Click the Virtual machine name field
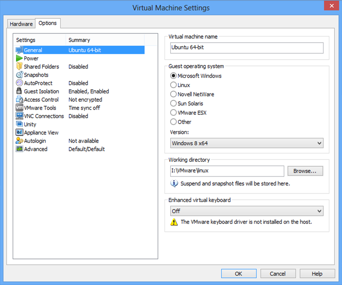The width and height of the screenshot is (342, 285). [x=247, y=47]
